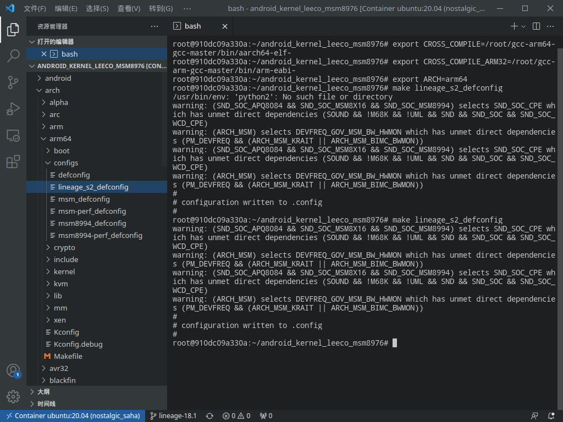The height and width of the screenshot is (422, 563).
Task: Open the Search view in activity bar
Action: click(x=13, y=55)
